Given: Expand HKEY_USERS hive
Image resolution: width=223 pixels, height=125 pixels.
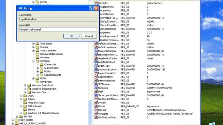Looking at the screenshot, I should click(13, 120).
